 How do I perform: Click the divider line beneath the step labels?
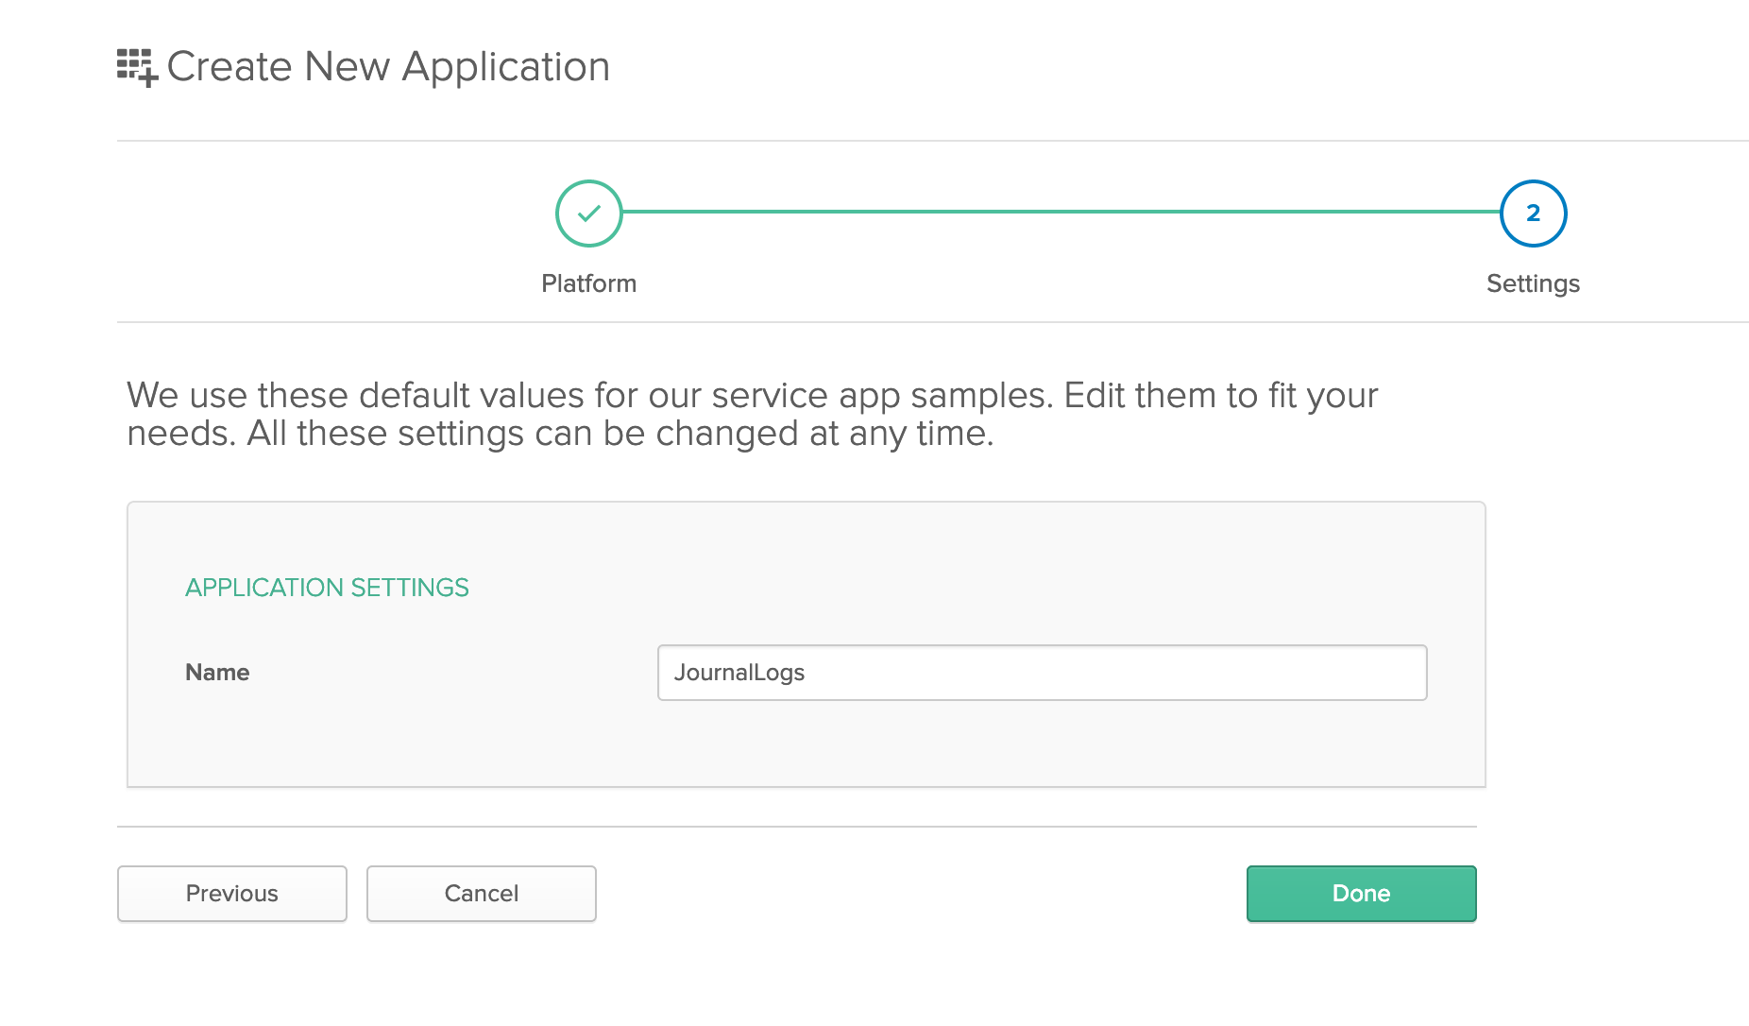(x=931, y=322)
